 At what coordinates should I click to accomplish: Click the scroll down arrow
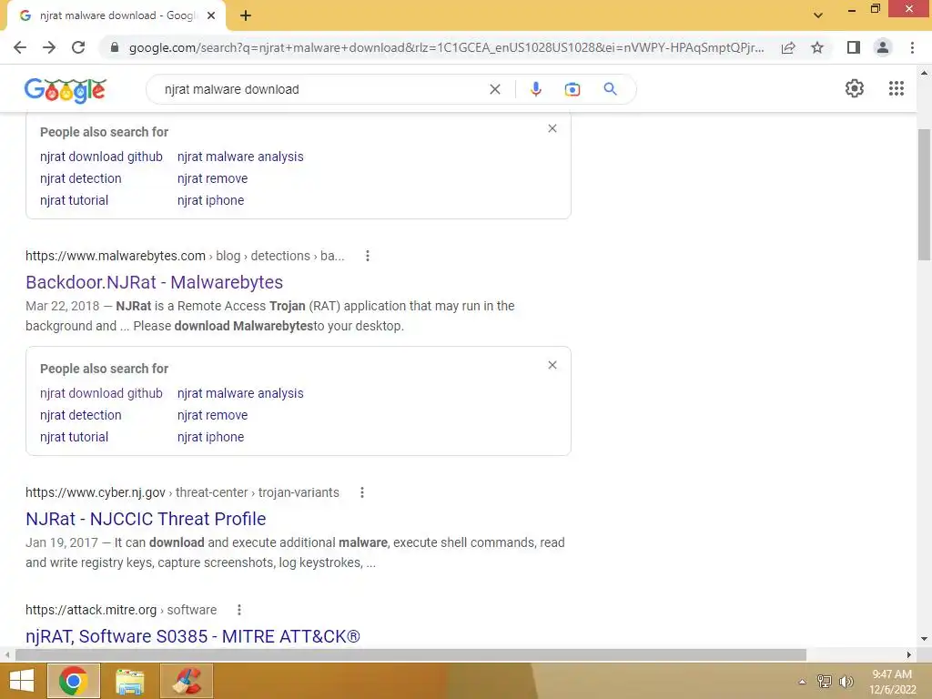click(924, 639)
